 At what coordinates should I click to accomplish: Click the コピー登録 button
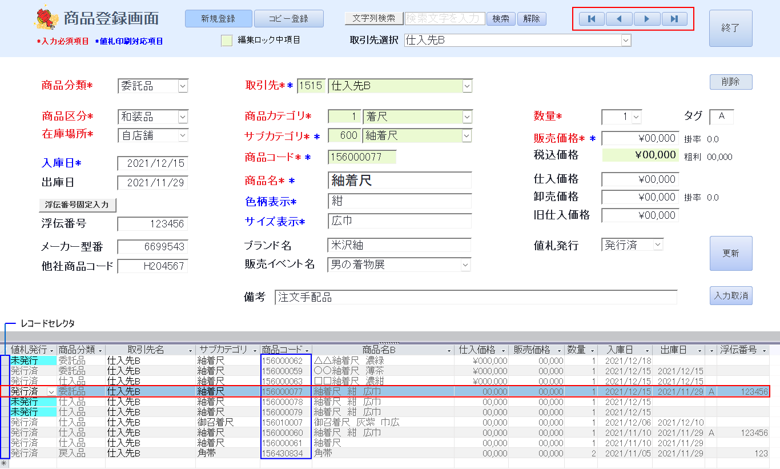point(289,18)
